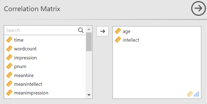Click the ruler icon beside meanhire

pyautogui.click(x=9, y=75)
